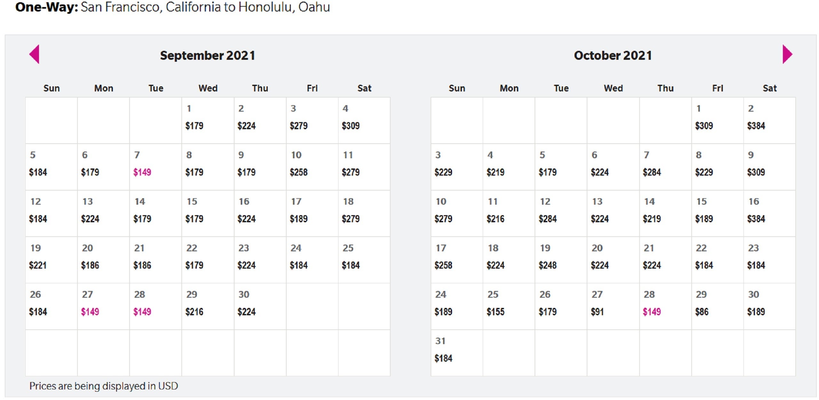The width and height of the screenshot is (819, 400).
Task: Go to previous month with left arrow
Action: pos(34,54)
